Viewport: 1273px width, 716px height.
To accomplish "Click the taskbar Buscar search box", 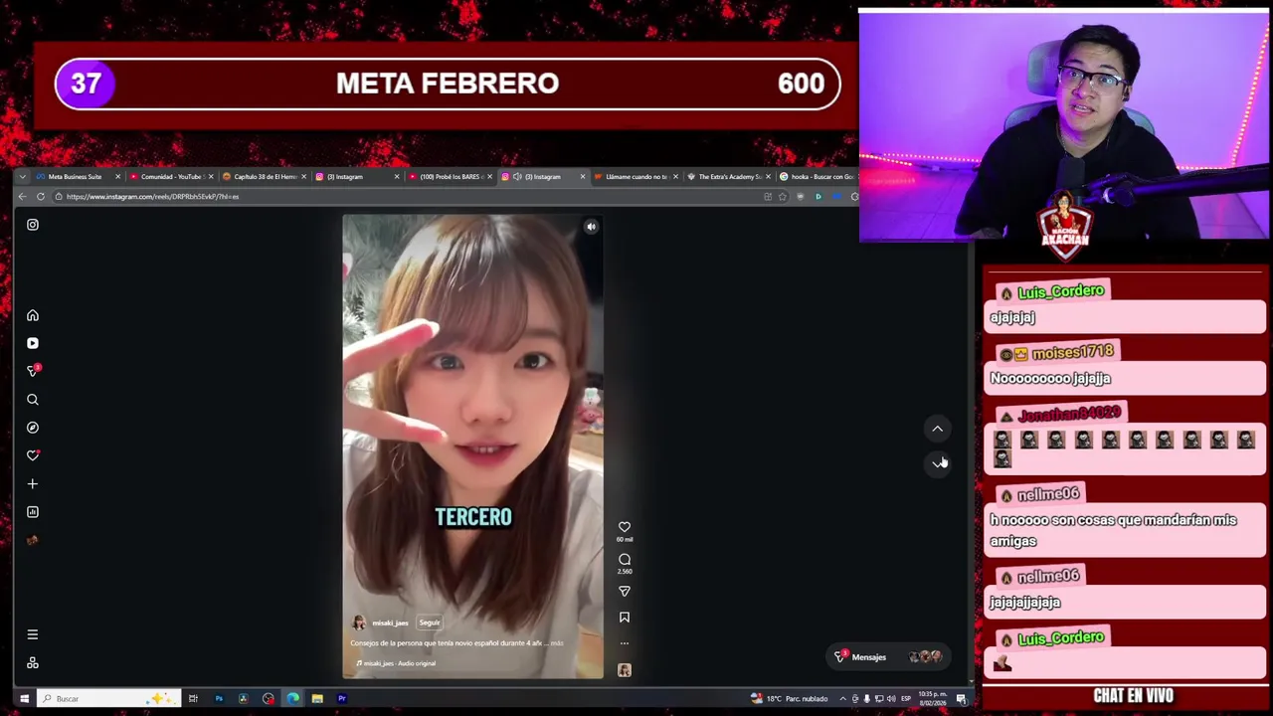I will [x=108, y=699].
